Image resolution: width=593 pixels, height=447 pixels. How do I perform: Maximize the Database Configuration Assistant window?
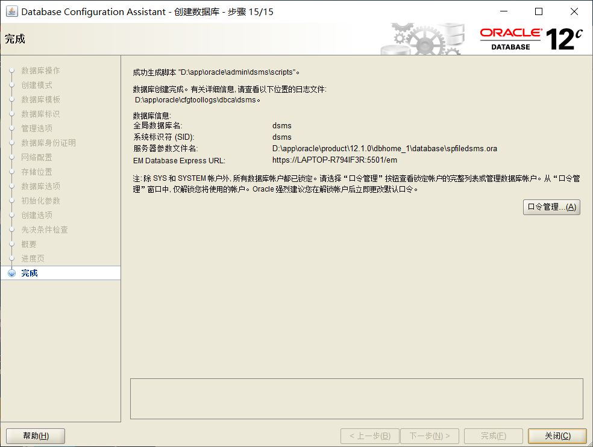click(x=539, y=11)
